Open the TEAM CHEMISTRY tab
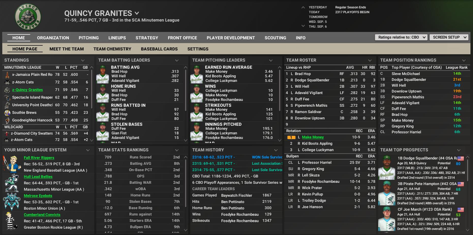 click(x=112, y=49)
